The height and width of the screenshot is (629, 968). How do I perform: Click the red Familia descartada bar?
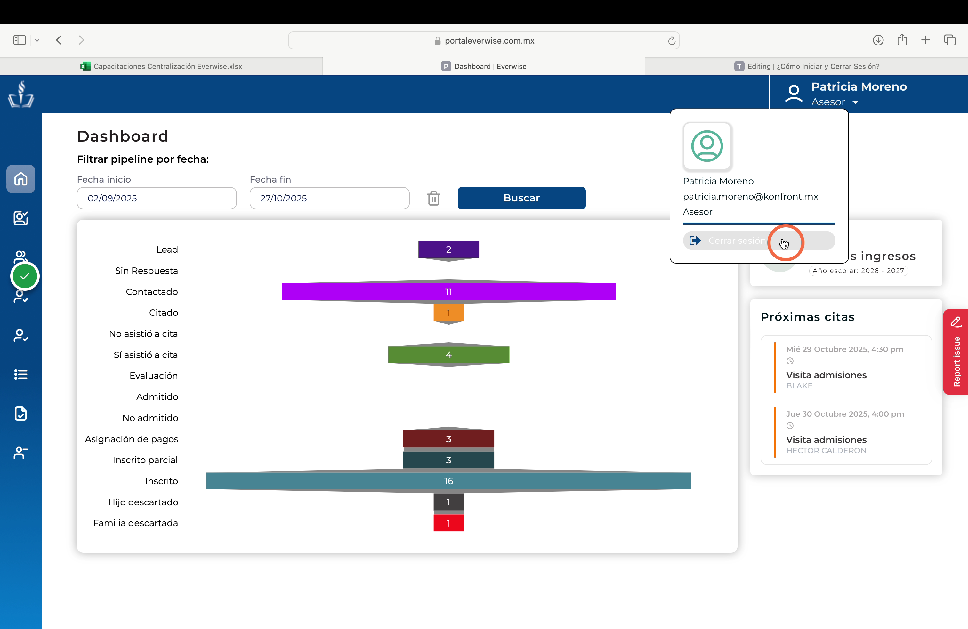pyautogui.click(x=448, y=523)
